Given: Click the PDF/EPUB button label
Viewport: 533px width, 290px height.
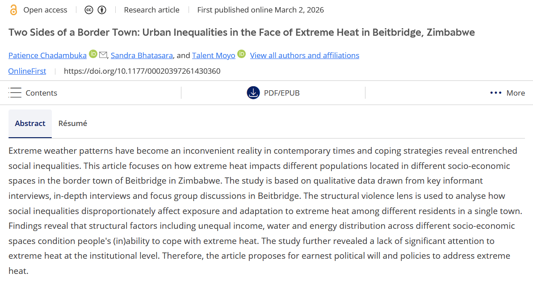Looking at the screenshot, I should pos(281,93).
